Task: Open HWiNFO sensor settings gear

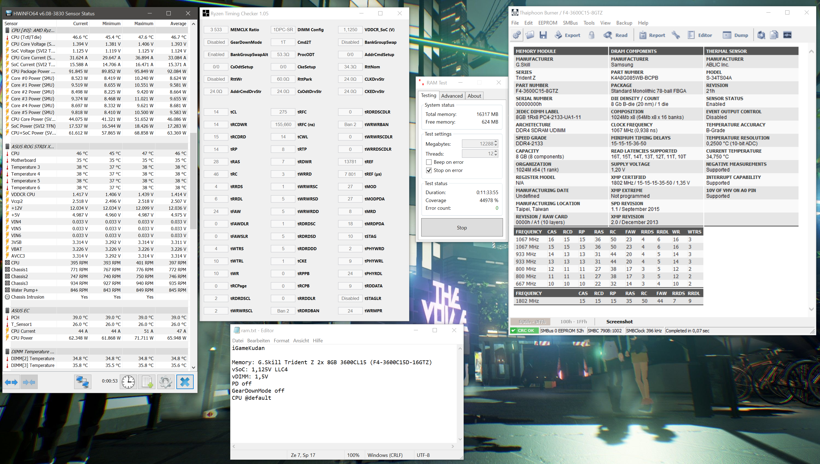Action: 165,382
